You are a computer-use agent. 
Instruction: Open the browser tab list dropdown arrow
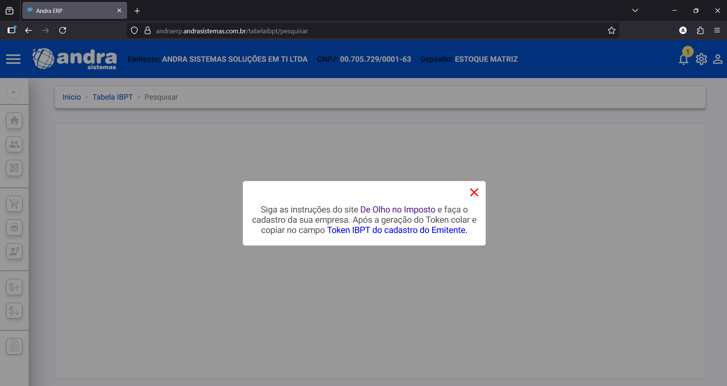pyautogui.click(x=635, y=10)
